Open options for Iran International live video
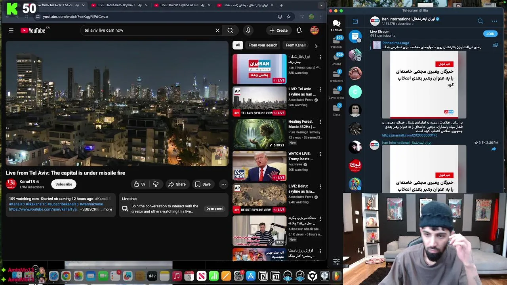Viewport: 507px width, 285px height. (x=320, y=57)
